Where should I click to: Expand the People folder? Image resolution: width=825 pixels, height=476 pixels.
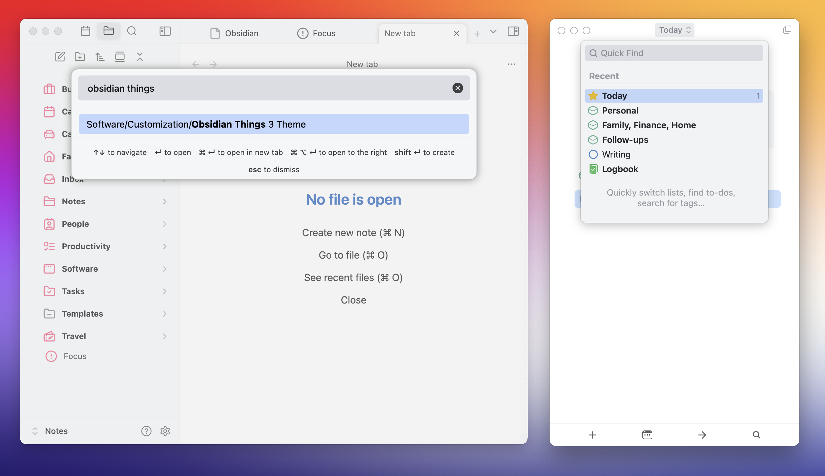[x=165, y=224]
